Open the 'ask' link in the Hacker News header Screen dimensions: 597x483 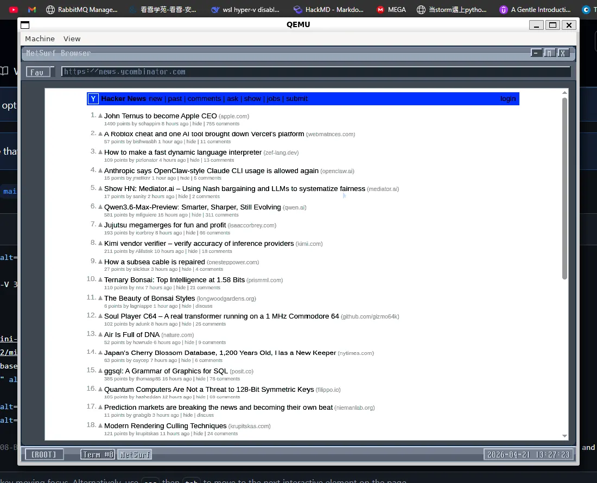coord(233,99)
